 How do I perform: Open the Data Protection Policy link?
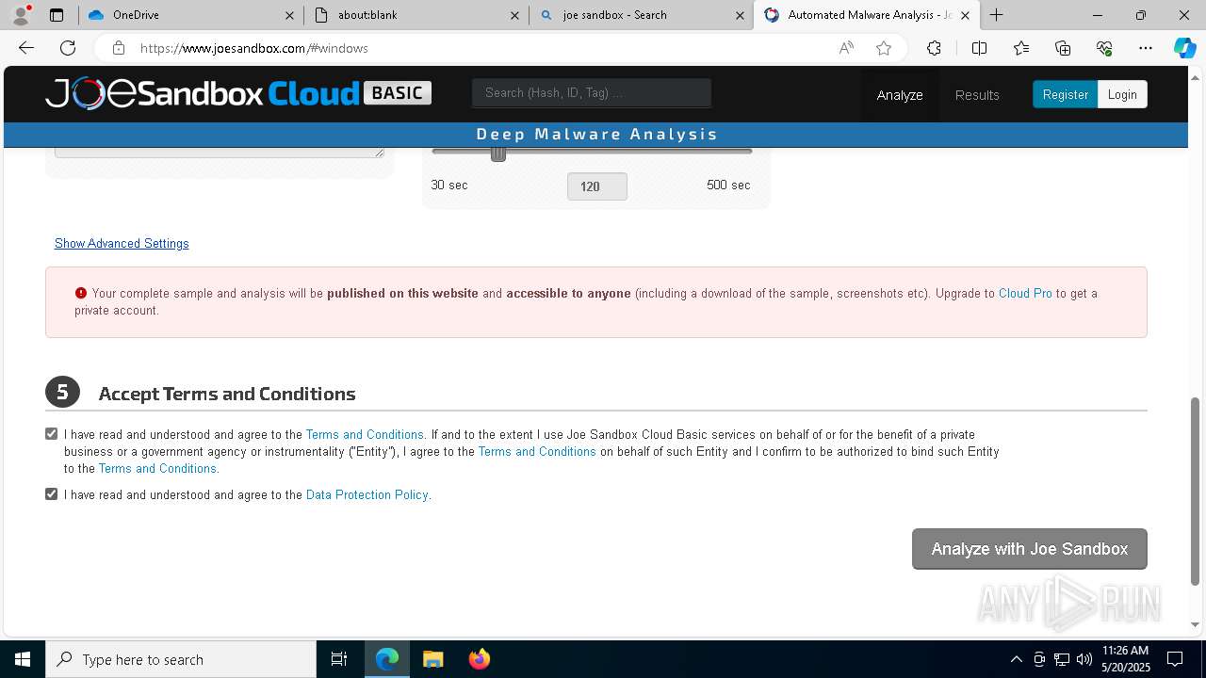(x=367, y=494)
